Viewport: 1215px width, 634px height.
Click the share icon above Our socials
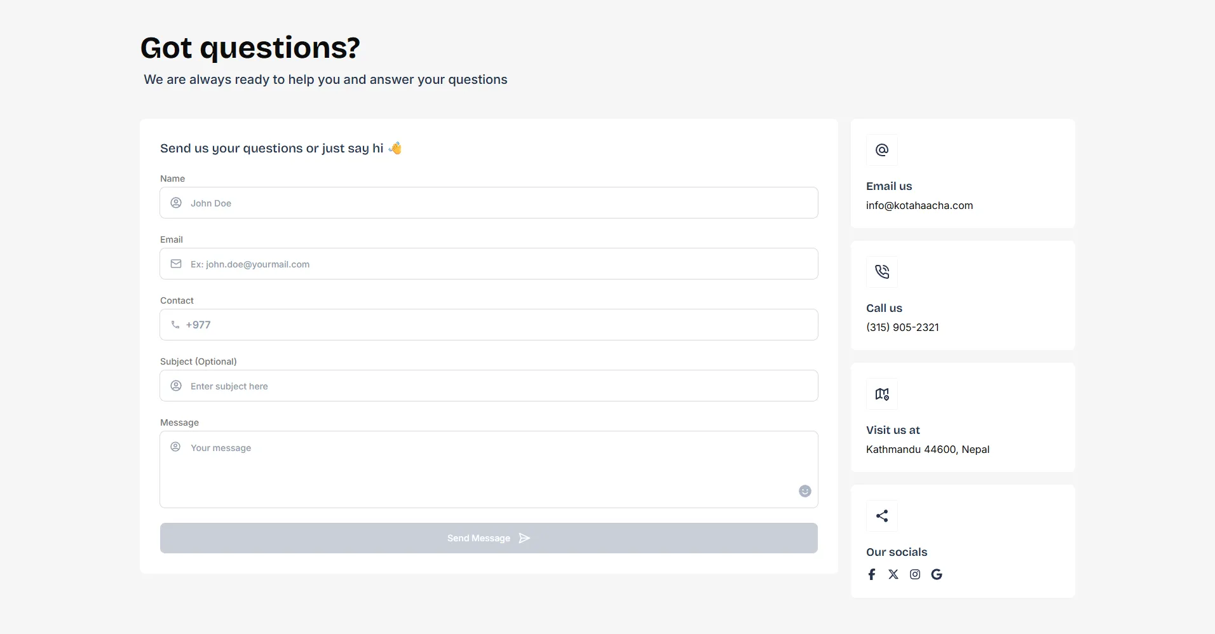click(x=882, y=516)
